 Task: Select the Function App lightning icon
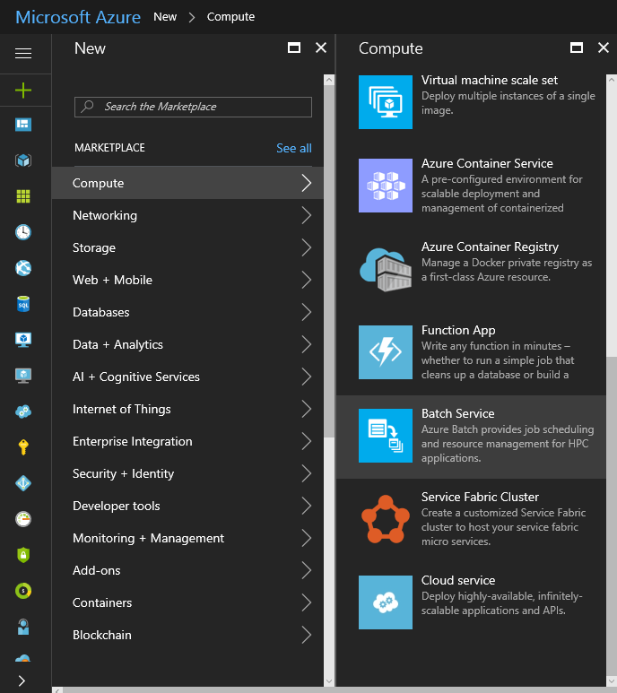tap(386, 352)
